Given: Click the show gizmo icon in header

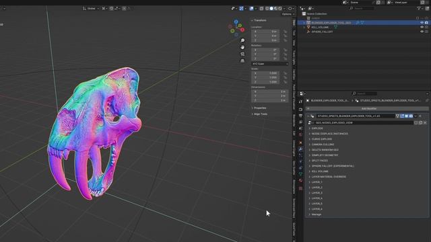Looking at the screenshot, I should (241, 9).
